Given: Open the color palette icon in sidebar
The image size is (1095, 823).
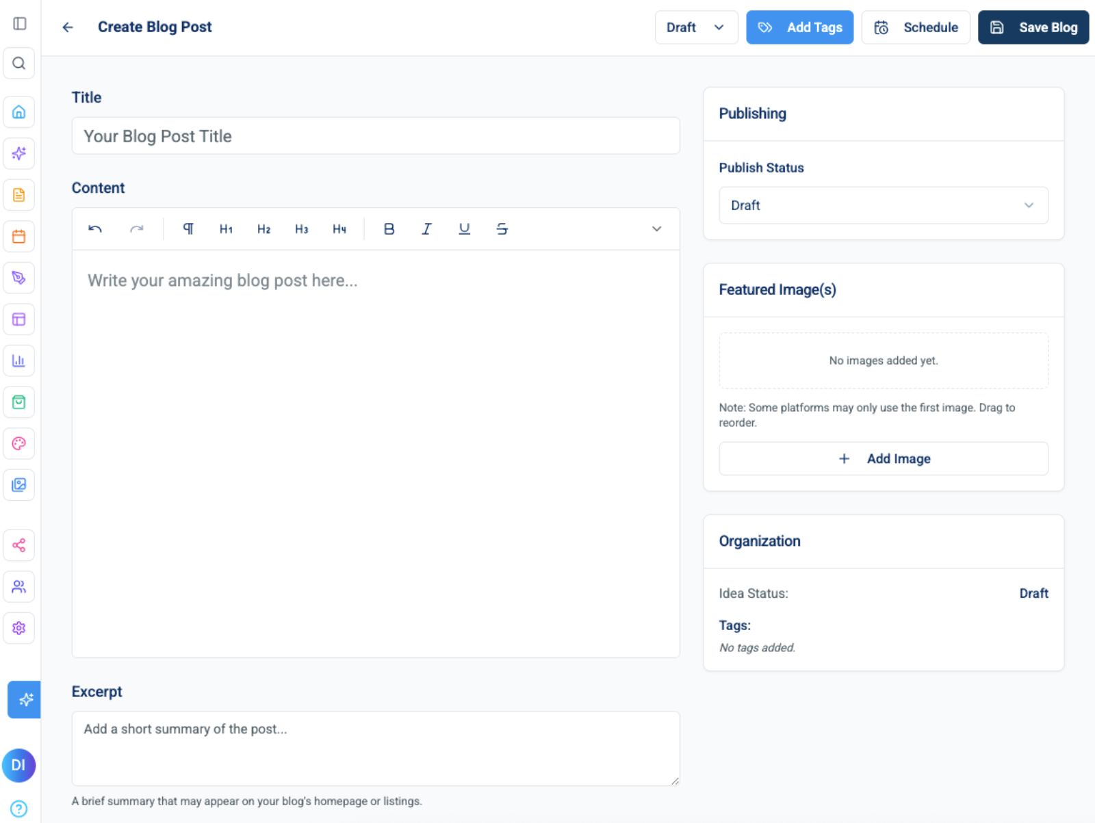Looking at the screenshot, I should 19,444.
